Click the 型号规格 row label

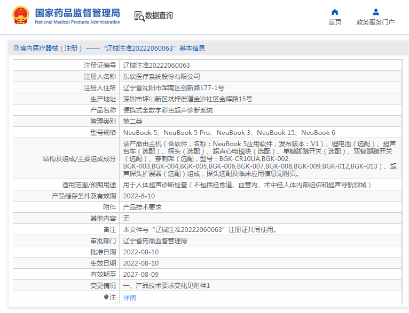103,133
